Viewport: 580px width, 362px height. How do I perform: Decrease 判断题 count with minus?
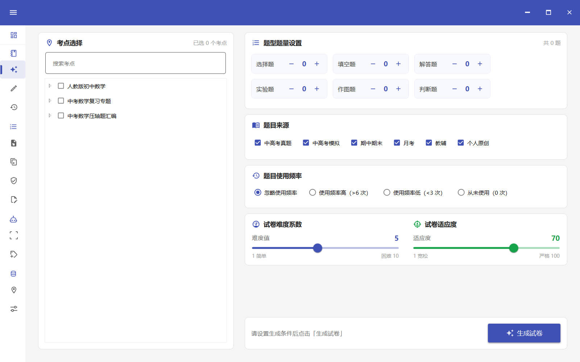455,89
